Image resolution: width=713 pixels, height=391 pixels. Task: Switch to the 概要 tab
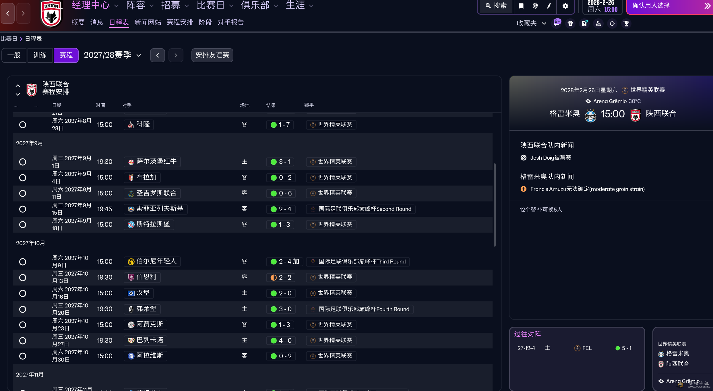78,22
